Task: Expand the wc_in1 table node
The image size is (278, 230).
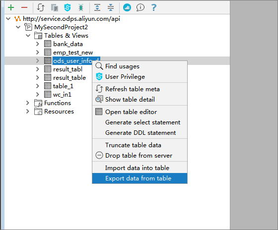Action: click(x=37, y=94)
